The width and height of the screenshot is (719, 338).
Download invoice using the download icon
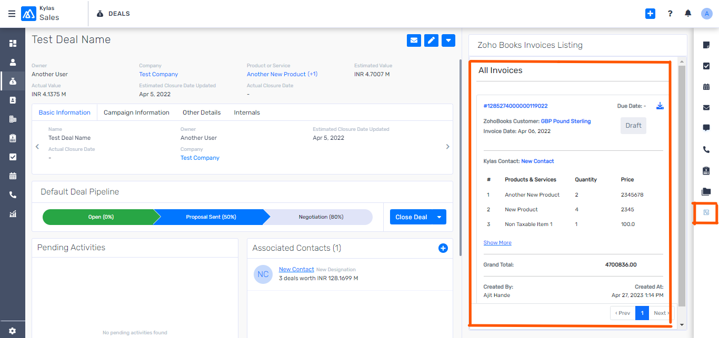(660, 106)
